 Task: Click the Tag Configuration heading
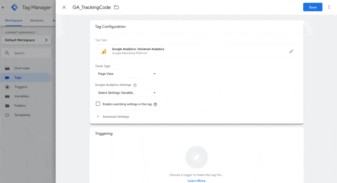coord(110,27)
